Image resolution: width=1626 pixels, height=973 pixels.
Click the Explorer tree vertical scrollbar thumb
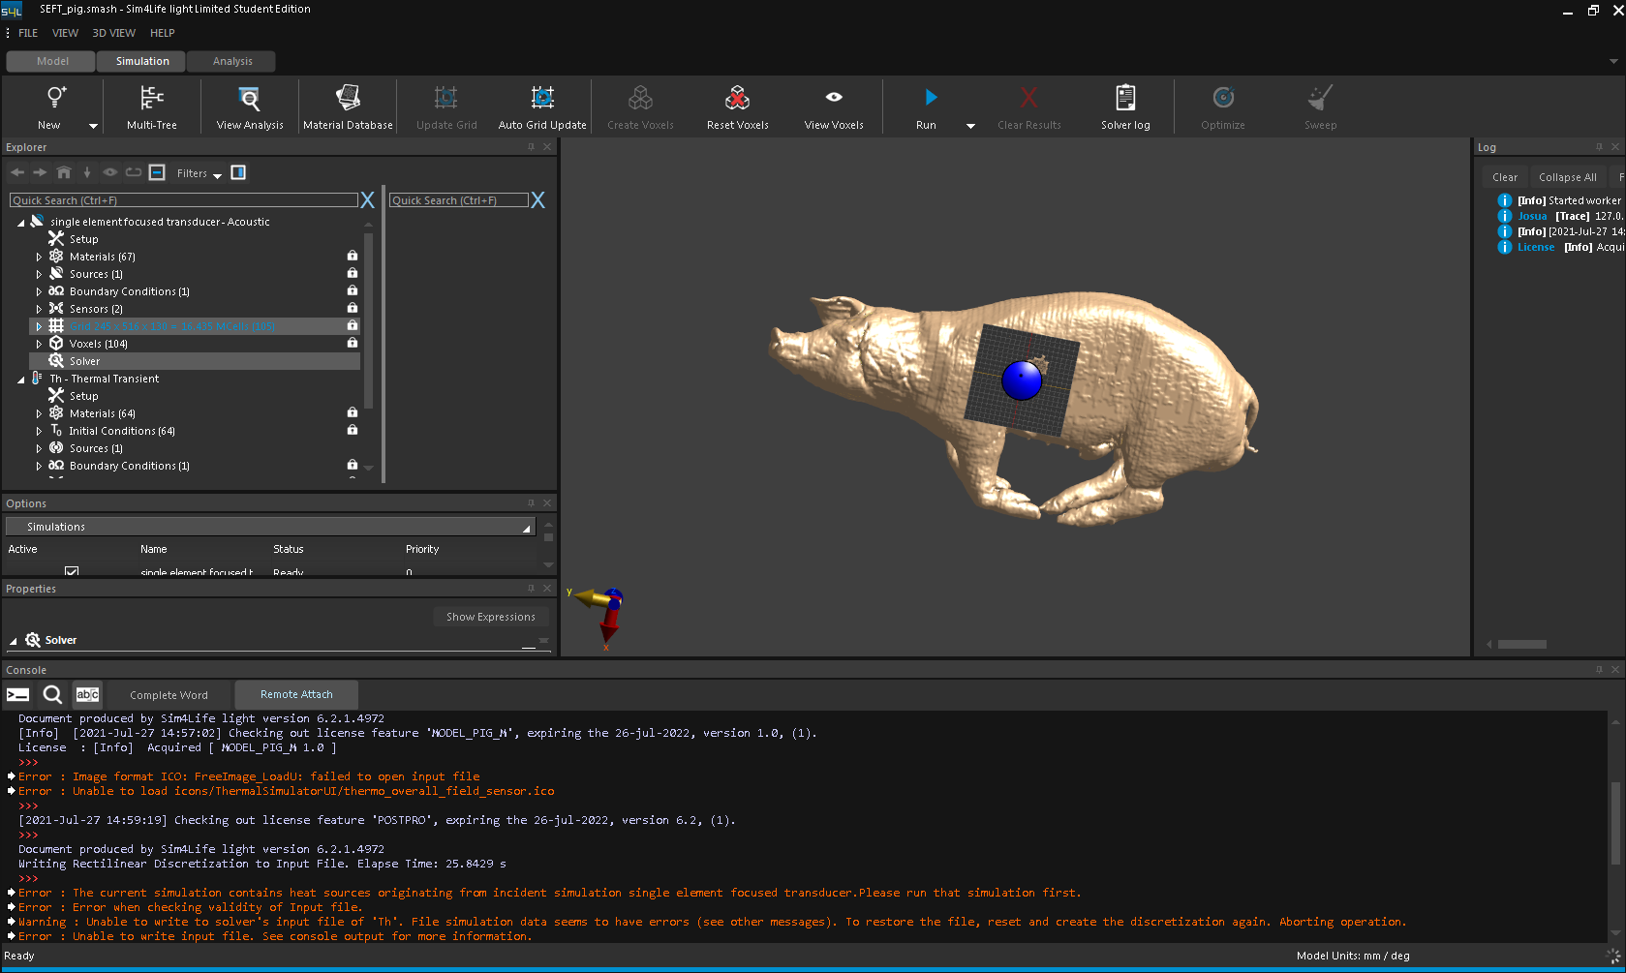368,319
